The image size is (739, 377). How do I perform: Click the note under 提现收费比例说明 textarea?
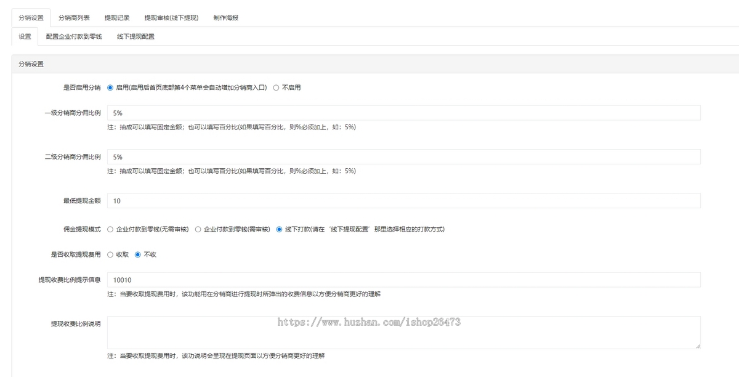(x=216, y=356)
